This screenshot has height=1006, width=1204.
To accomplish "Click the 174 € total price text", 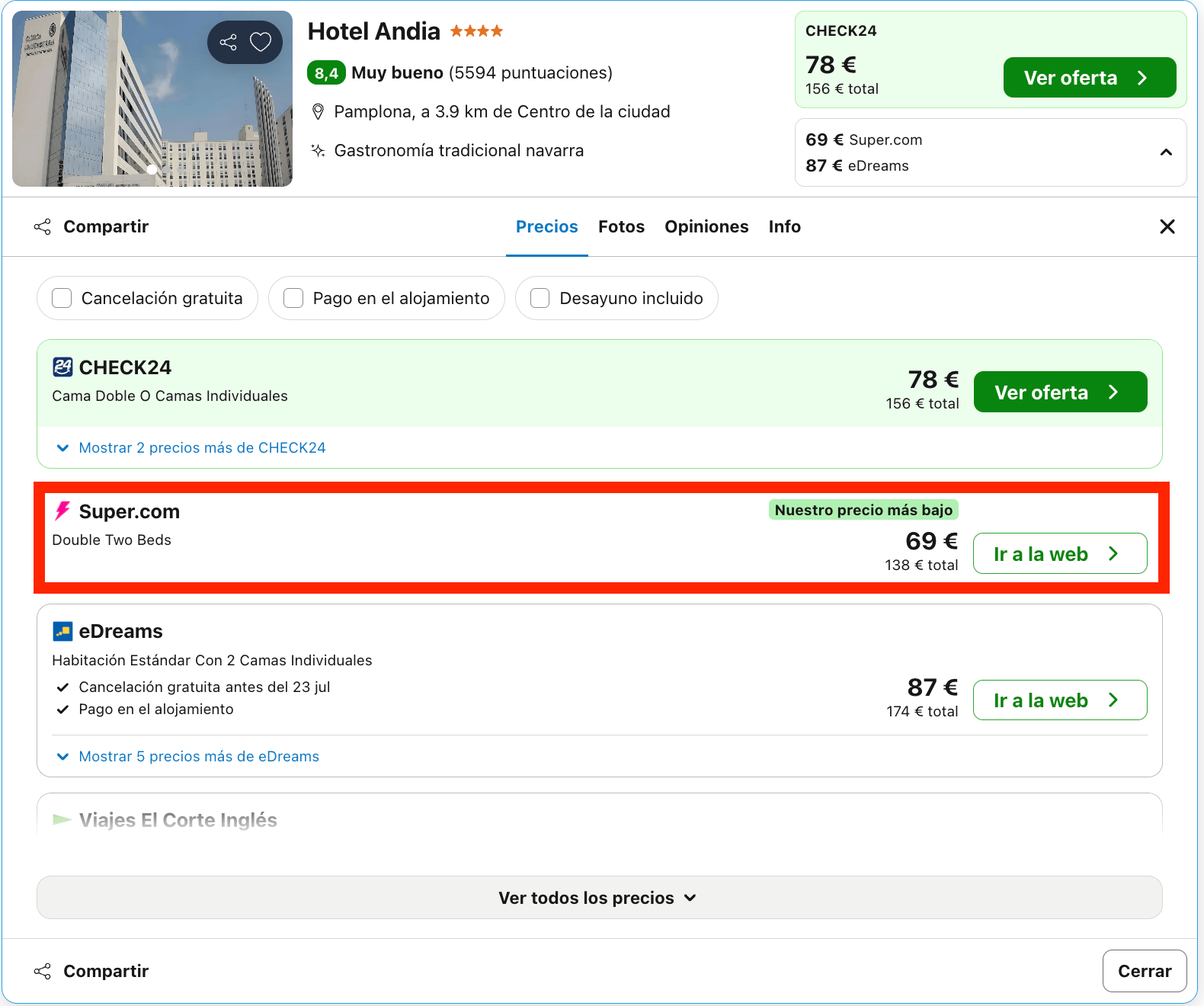I will (922, 711).
